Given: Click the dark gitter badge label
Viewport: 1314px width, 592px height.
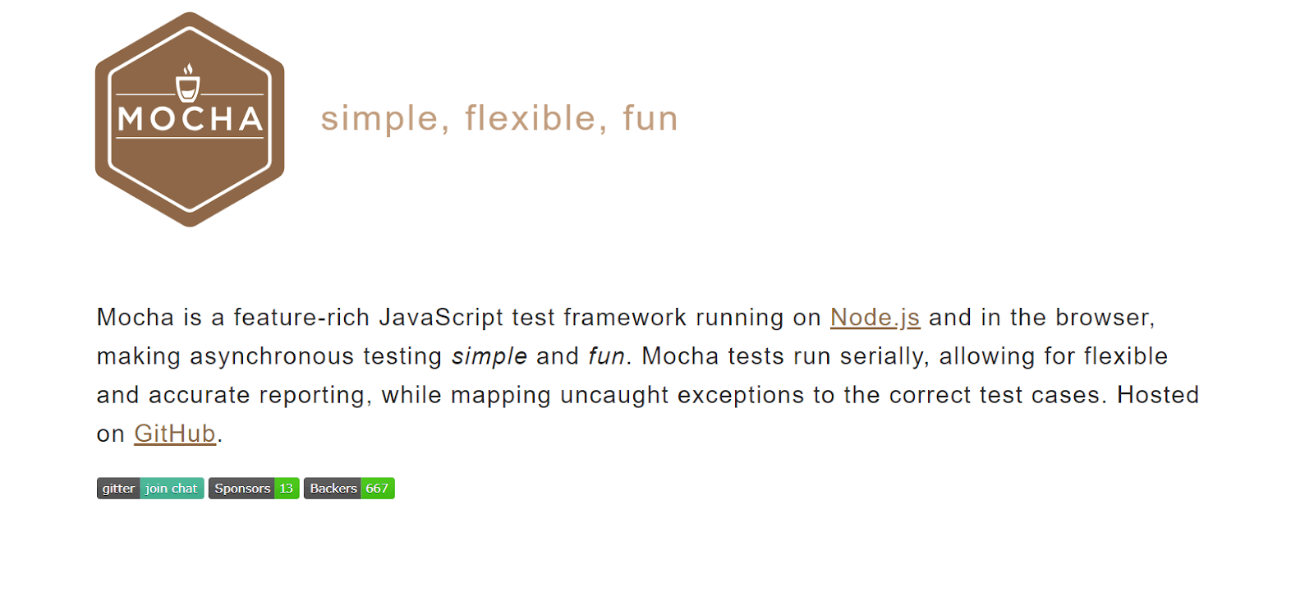Looking at the screenshot, I should [x=118, y=489].
